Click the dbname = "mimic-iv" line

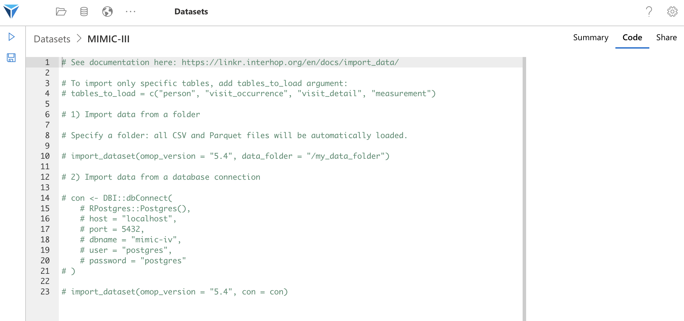131,240
